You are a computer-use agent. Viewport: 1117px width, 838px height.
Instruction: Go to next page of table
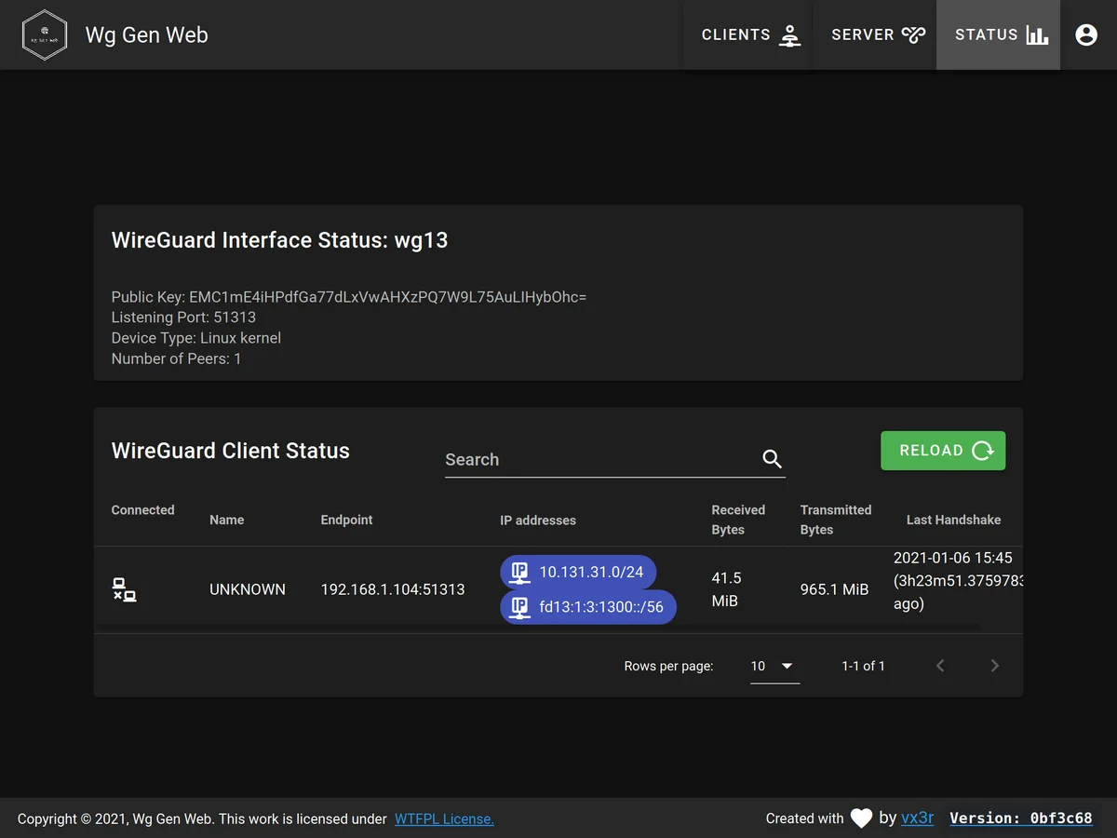coord(994,666)
